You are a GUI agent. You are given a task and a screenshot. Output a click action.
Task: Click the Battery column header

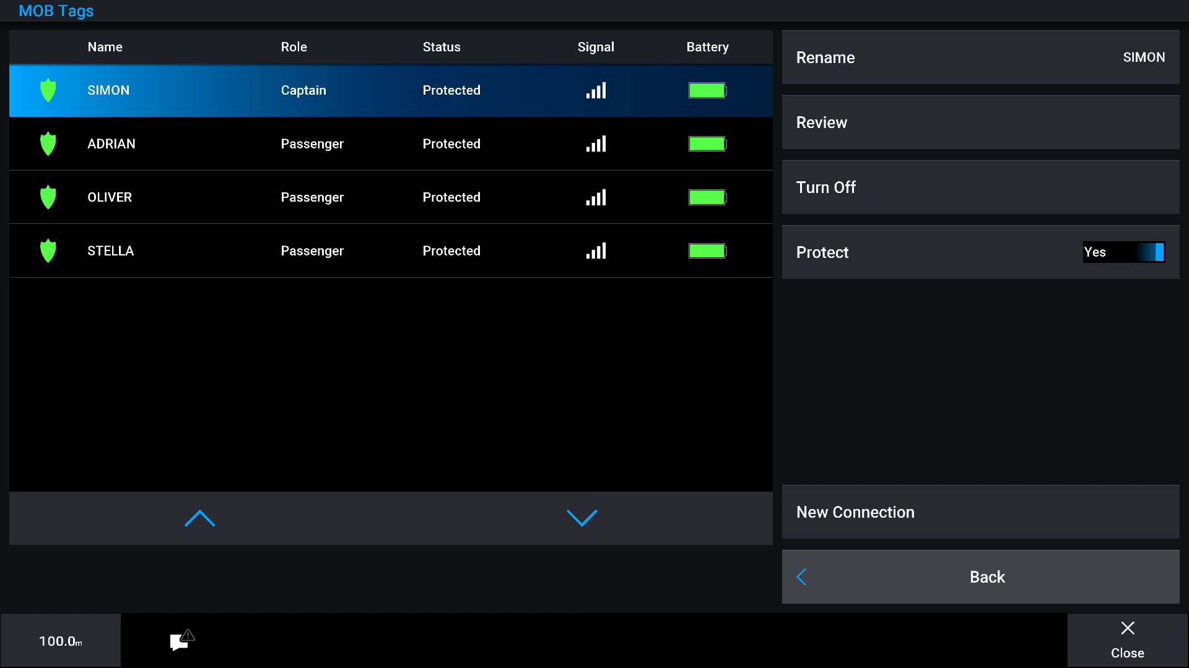pyautogui.click(x=707, y=47)
